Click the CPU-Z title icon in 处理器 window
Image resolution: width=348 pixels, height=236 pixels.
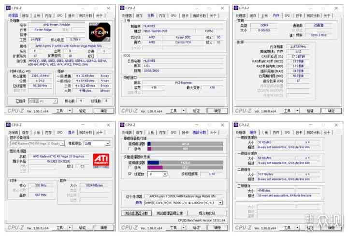point(8,8)
